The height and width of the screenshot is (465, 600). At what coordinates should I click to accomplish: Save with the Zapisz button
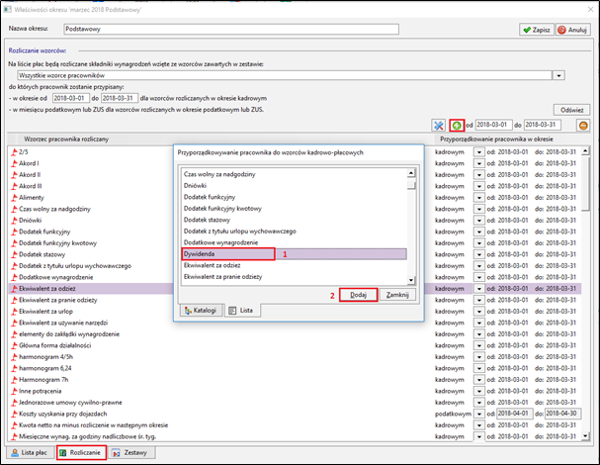pyautogui.click(x=537, y=30)
